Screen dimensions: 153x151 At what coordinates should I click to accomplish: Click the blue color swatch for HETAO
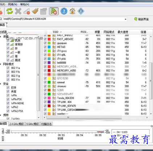click(x=49, y=47)
